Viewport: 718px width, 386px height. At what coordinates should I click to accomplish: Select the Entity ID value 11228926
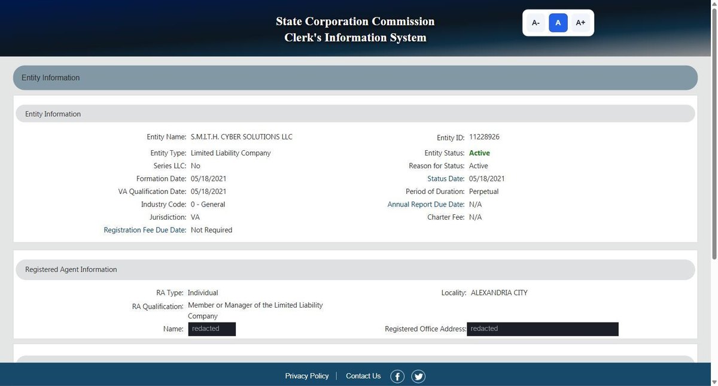[x=484, y=137]
